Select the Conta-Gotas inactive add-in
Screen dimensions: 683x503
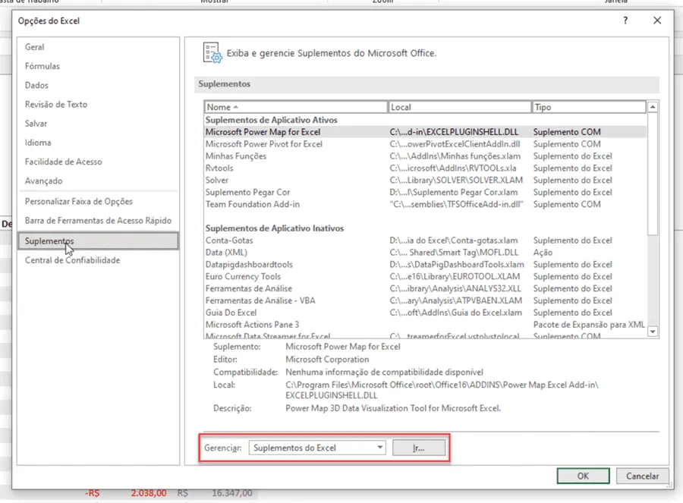tap(425, 240)
